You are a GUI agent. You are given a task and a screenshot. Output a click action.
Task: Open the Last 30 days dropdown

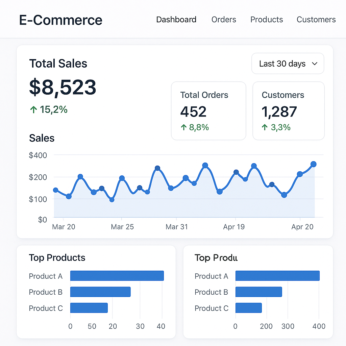point(288,64)
